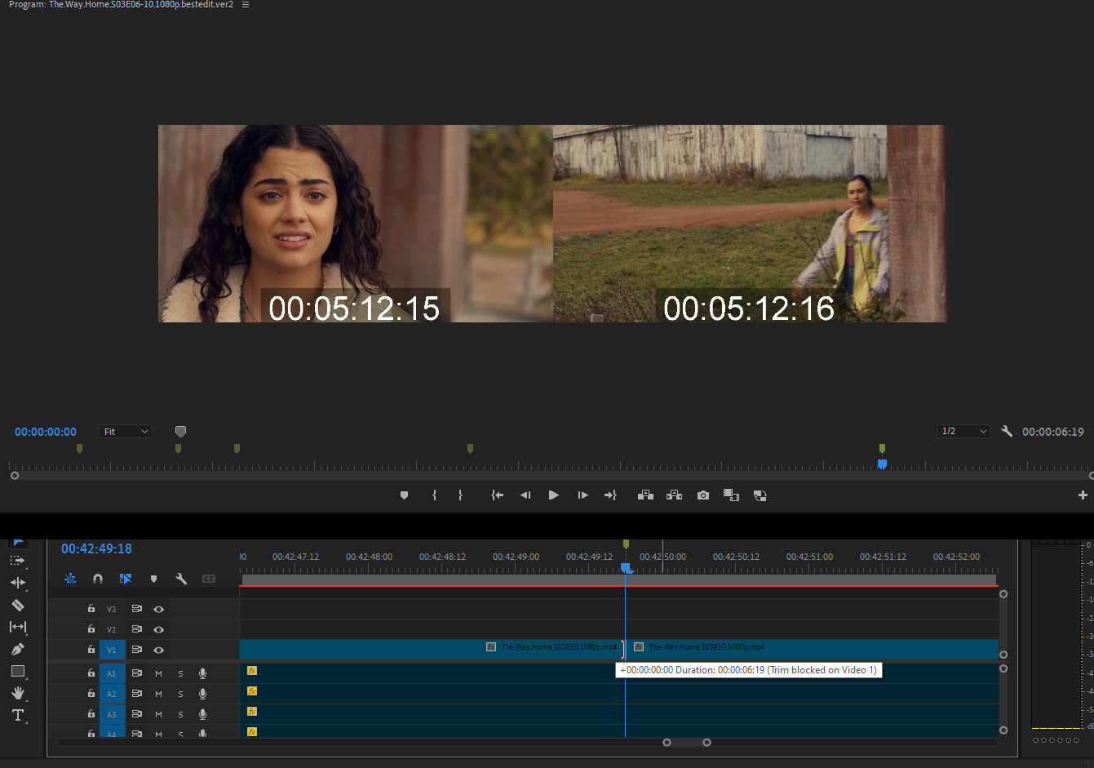Open Program monitor wrench settings
1094x768 pixels.
[1007, 431]
